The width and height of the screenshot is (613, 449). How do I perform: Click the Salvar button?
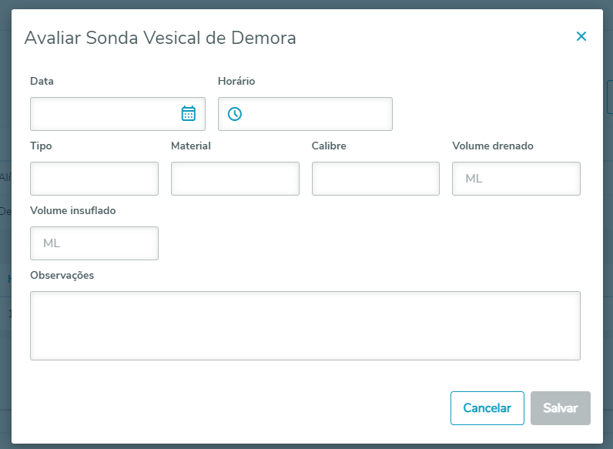560,408
